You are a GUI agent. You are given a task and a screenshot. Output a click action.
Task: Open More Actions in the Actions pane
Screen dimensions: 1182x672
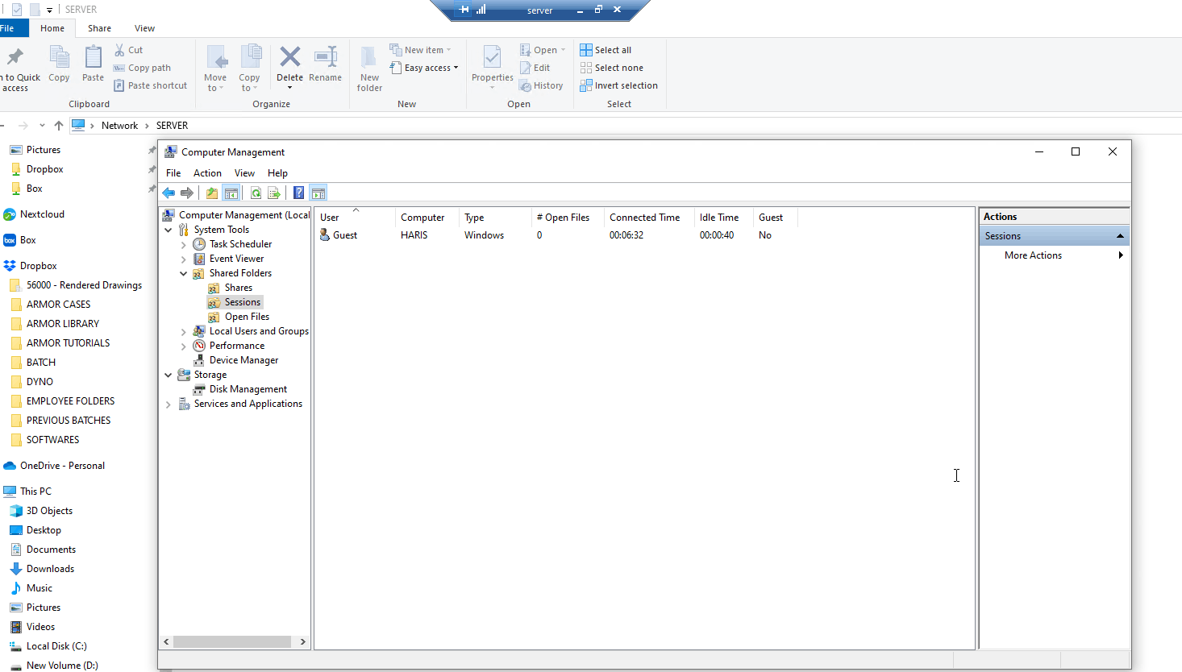point(1055,255)
